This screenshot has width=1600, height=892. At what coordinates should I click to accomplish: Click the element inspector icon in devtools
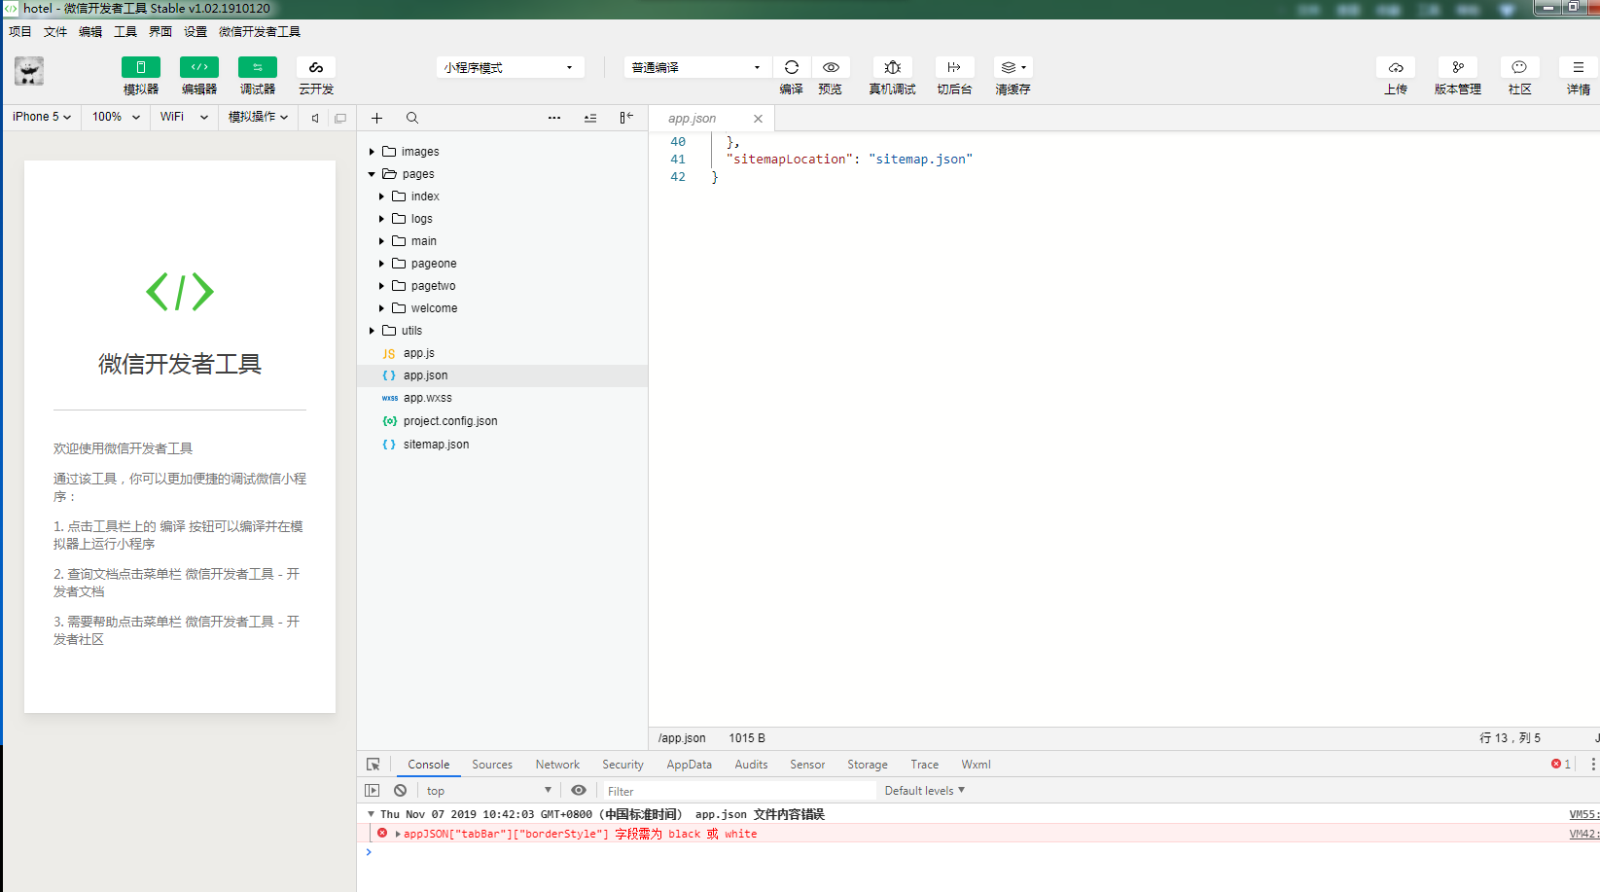coord(373,765)
